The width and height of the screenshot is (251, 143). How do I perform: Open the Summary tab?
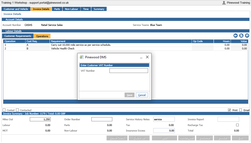point(99,9)
